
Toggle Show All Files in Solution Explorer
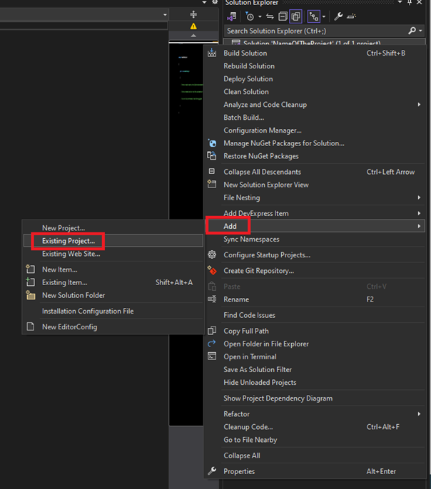coord(296,16)
